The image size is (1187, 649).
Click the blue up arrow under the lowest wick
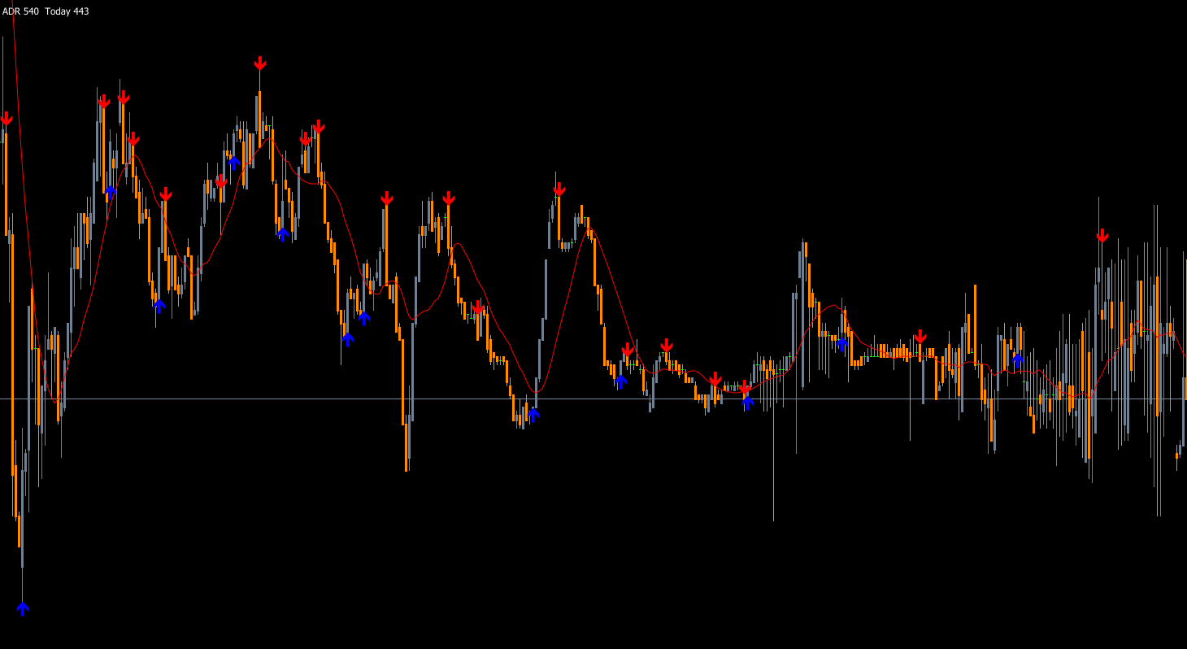pyautogui.click(x=23, y=608)
